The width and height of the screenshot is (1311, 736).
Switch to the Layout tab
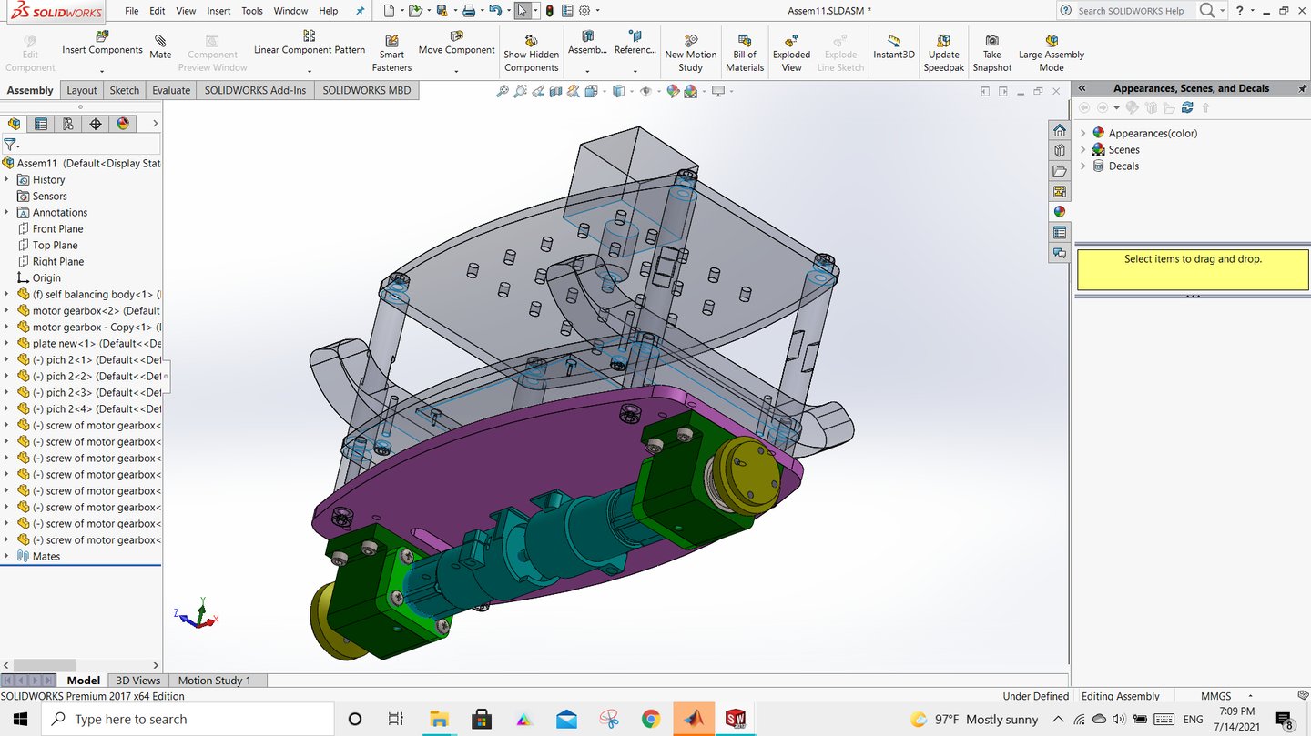pyautogui.click(x=82, y=90)
